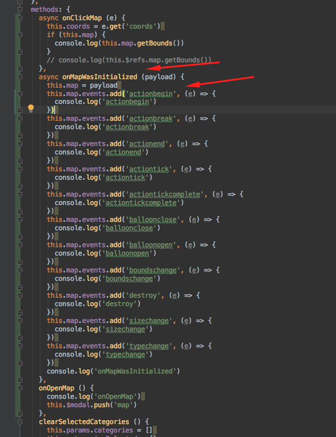This screenshot has width=336, height=437.
Task: Fold the 'actiontick' event callback
Action: tap(20, 169)
